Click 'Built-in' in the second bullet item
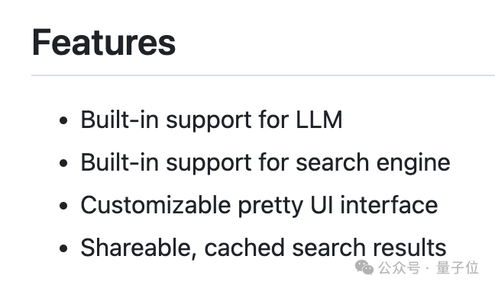The width and height of the screenshot is (495, 288). coord(120,162)
